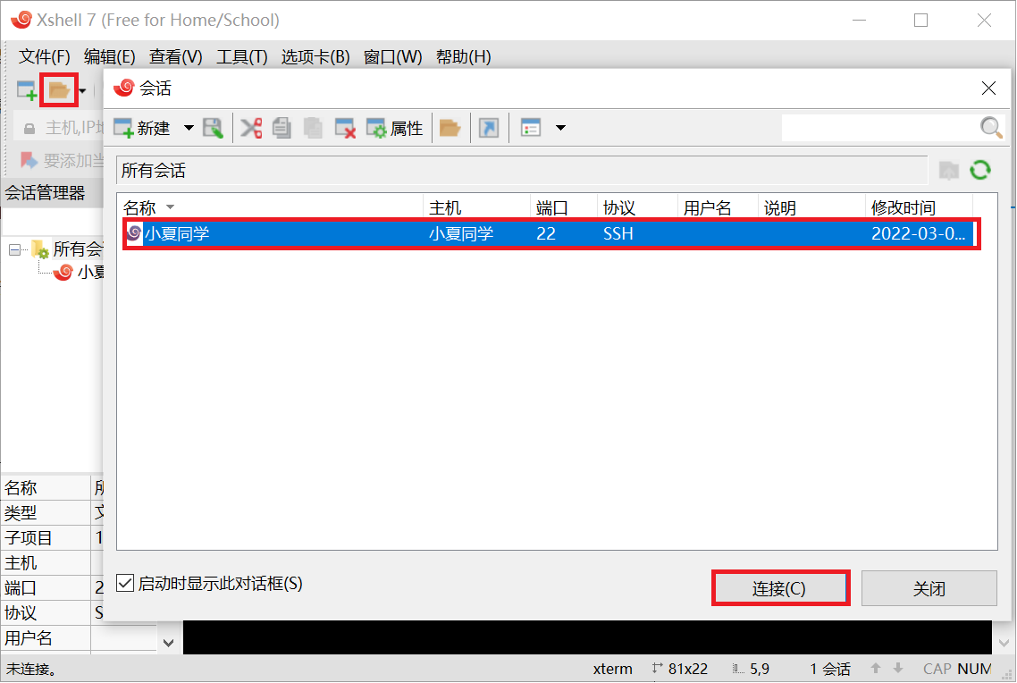Click the save session icon in dialog toolbar
Screen dimensions: 1017x683
(213, 129)
